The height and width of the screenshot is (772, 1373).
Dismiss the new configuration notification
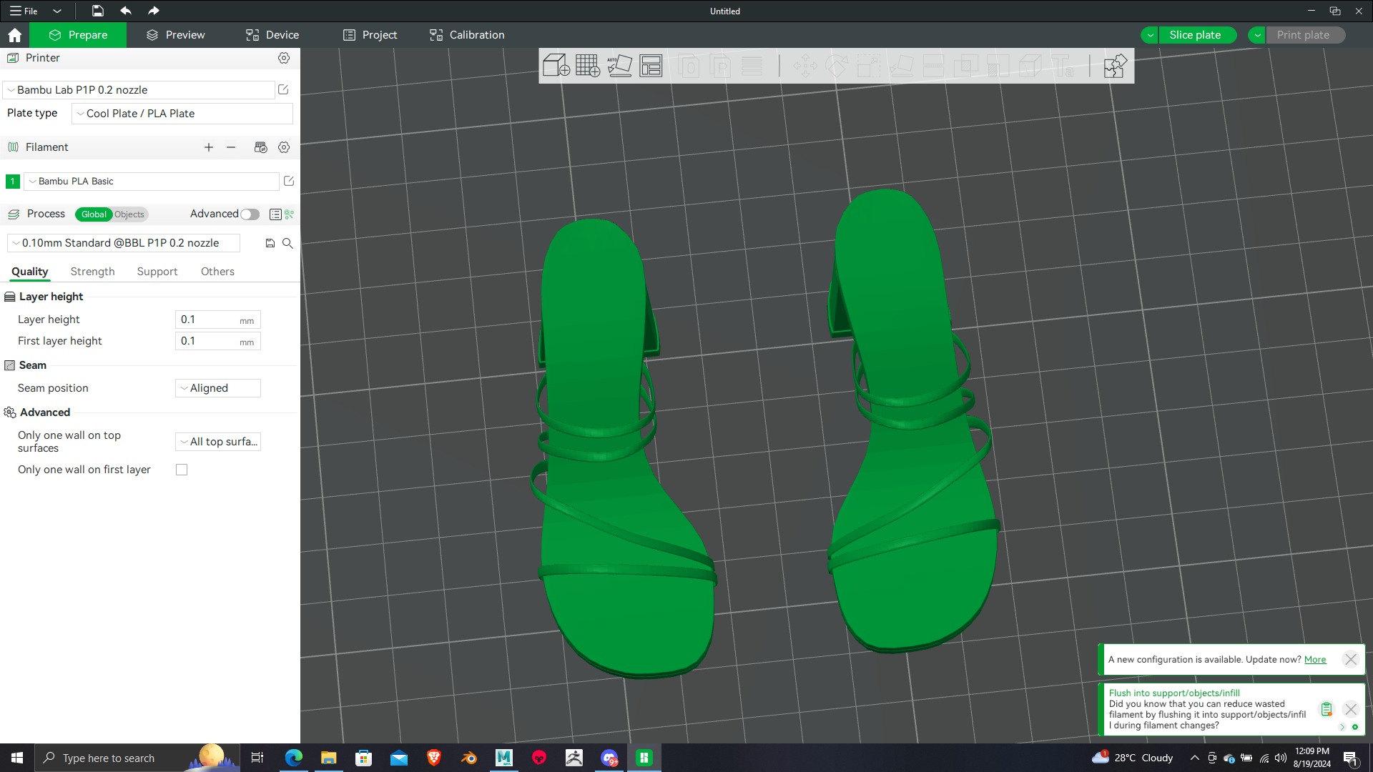coord(1351,659)
